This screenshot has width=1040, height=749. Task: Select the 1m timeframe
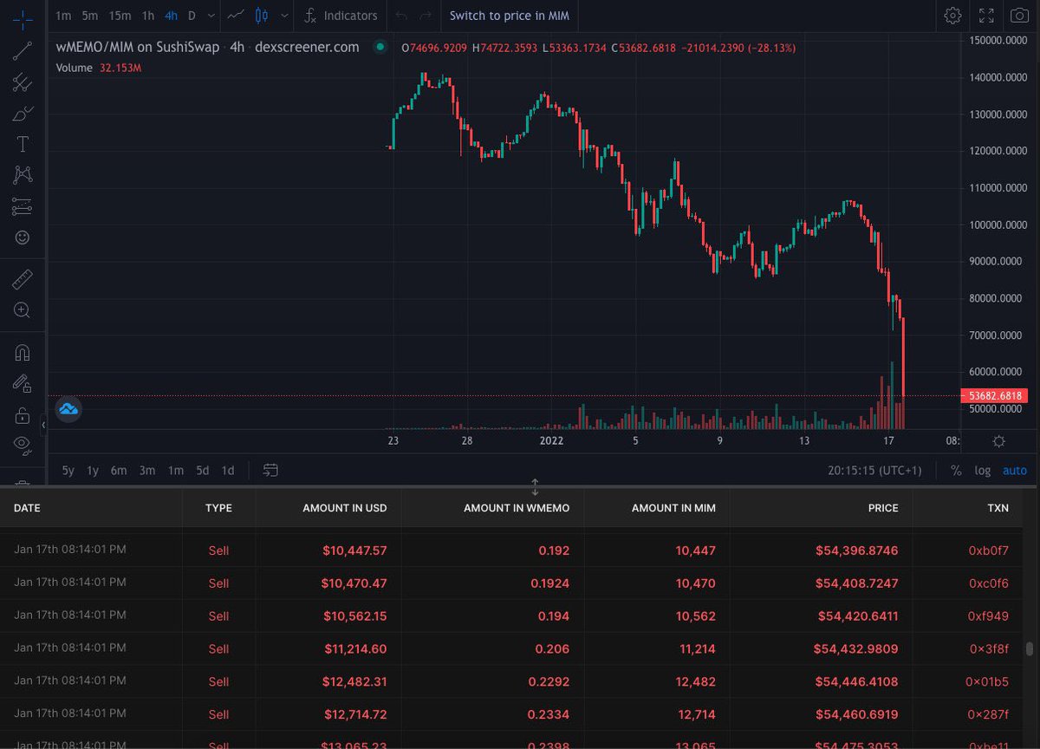(63, 16)
